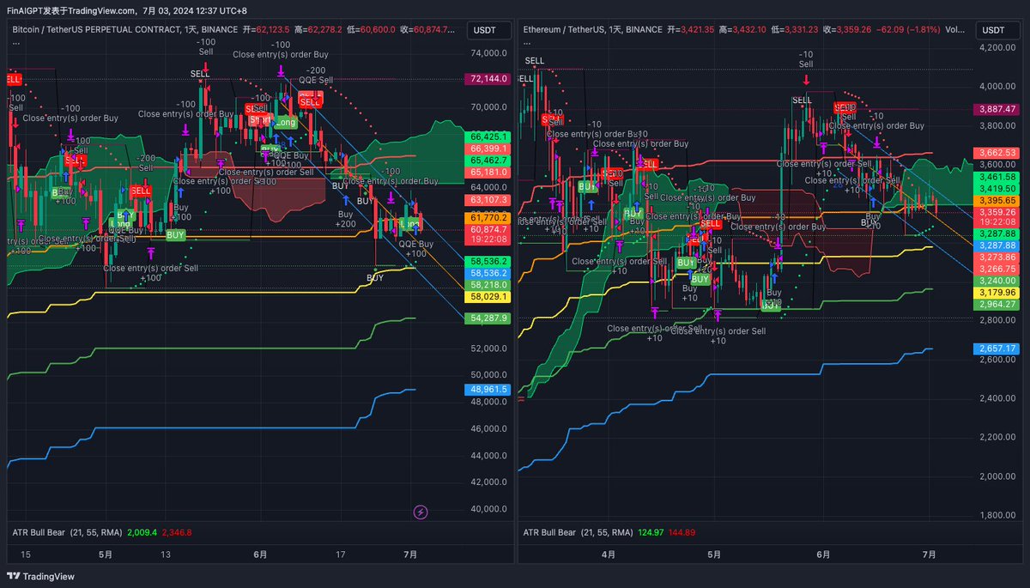Viewport: 1030px width, 588px height.
Task: Click Bitcoin ATR value 2,346.8
Action: (177, 532)
